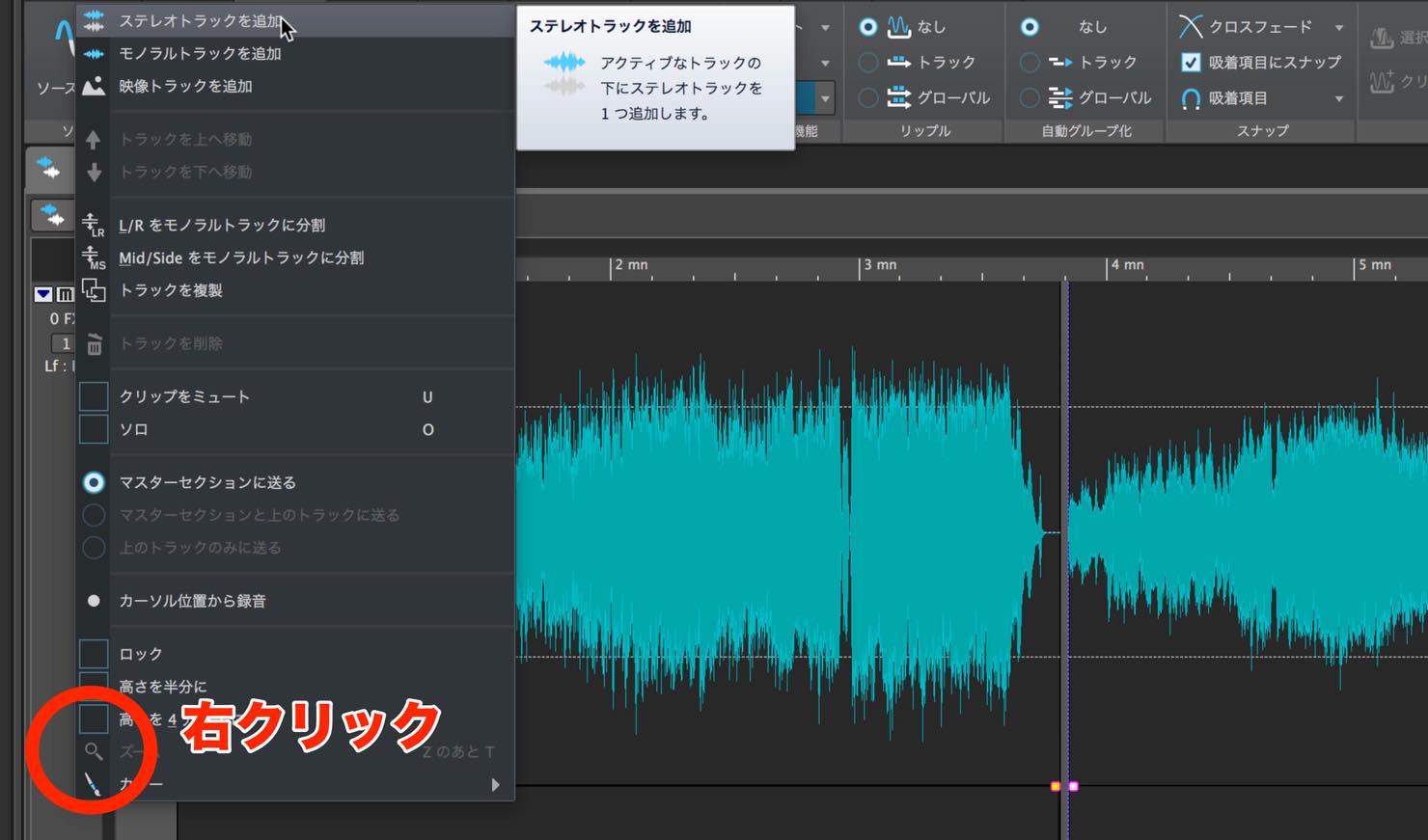Select ripple なし radio button
Screen dimensions: 1428x840
868,27
